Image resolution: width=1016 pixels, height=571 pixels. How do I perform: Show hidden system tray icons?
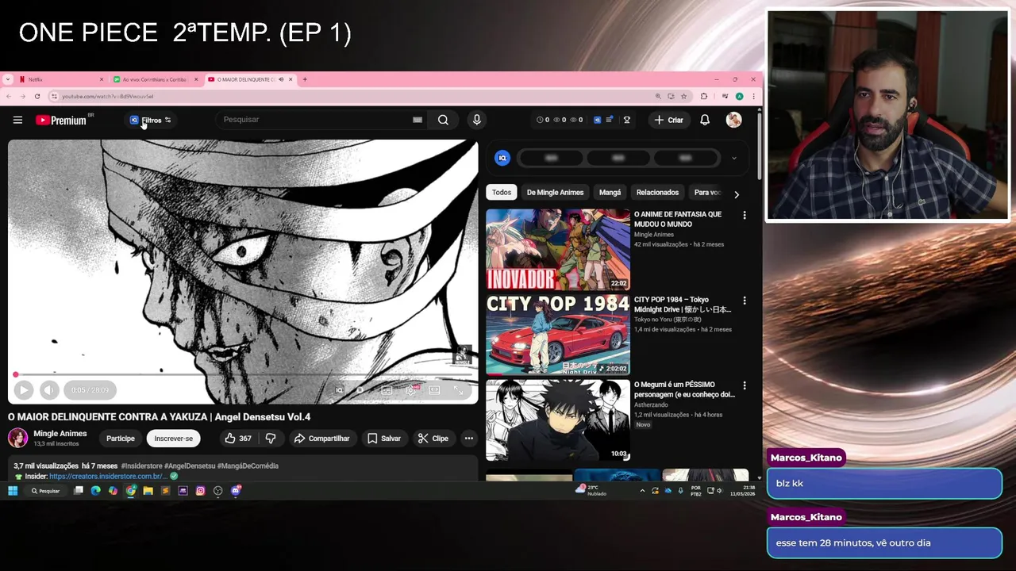click(642, 491)
